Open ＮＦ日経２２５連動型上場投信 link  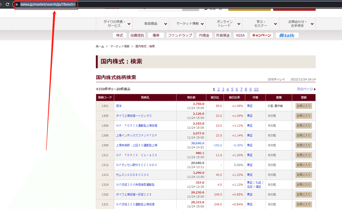coord(135,204)
